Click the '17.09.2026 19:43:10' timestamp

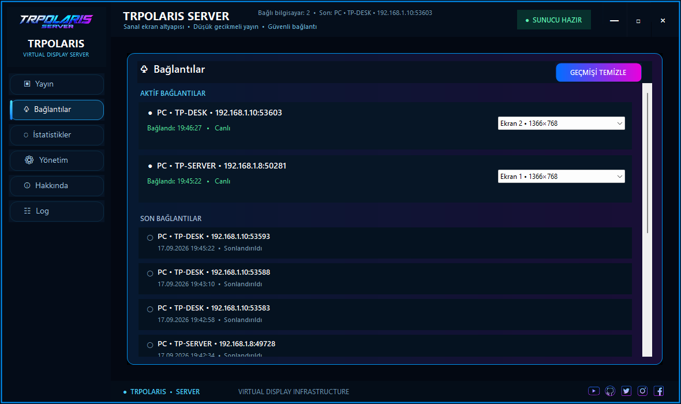point(186,284)
